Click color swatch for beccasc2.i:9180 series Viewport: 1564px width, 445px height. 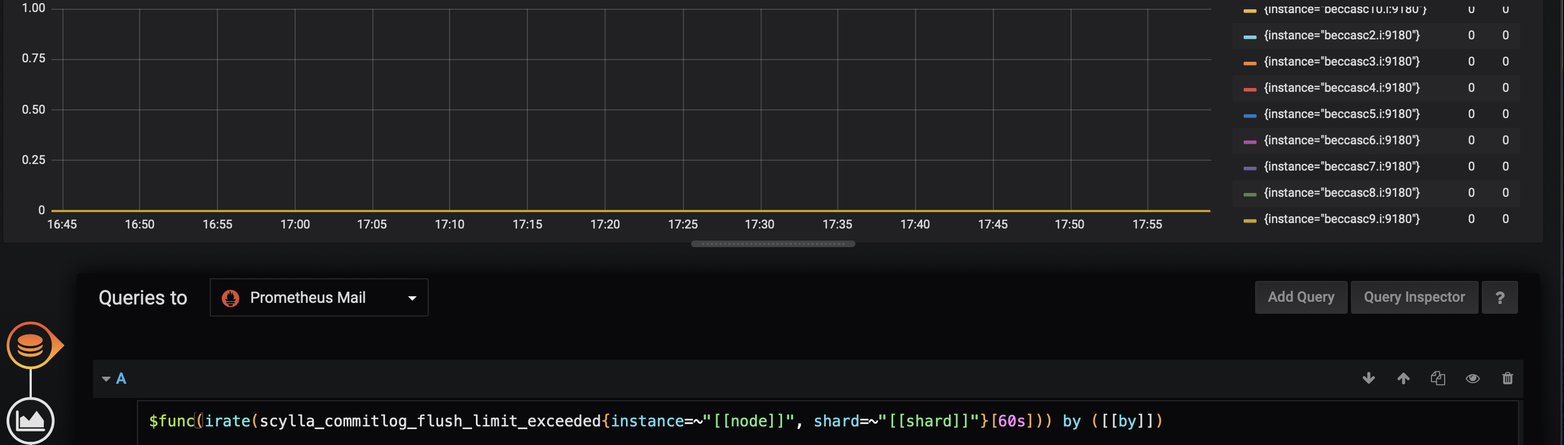tap(1250, 37)
